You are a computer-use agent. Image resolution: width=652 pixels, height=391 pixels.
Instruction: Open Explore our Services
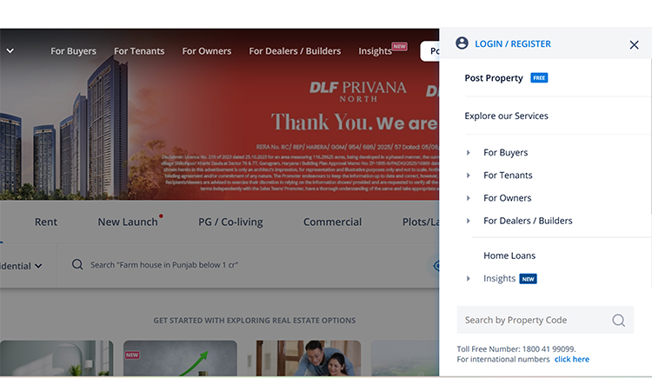506,116
